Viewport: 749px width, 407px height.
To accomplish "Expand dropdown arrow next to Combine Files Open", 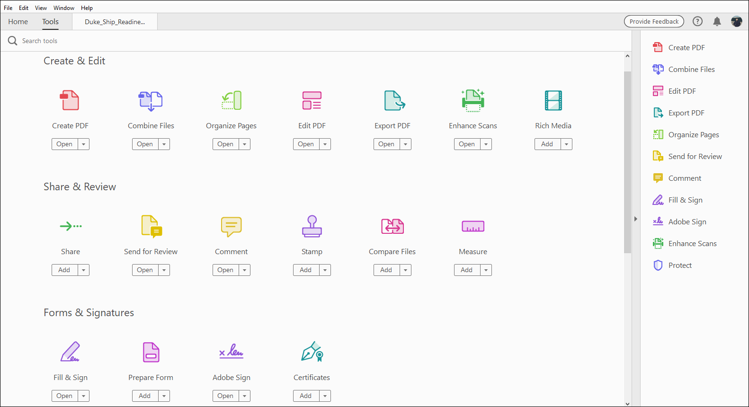I will pyautogui.click(x=164, y=144).
